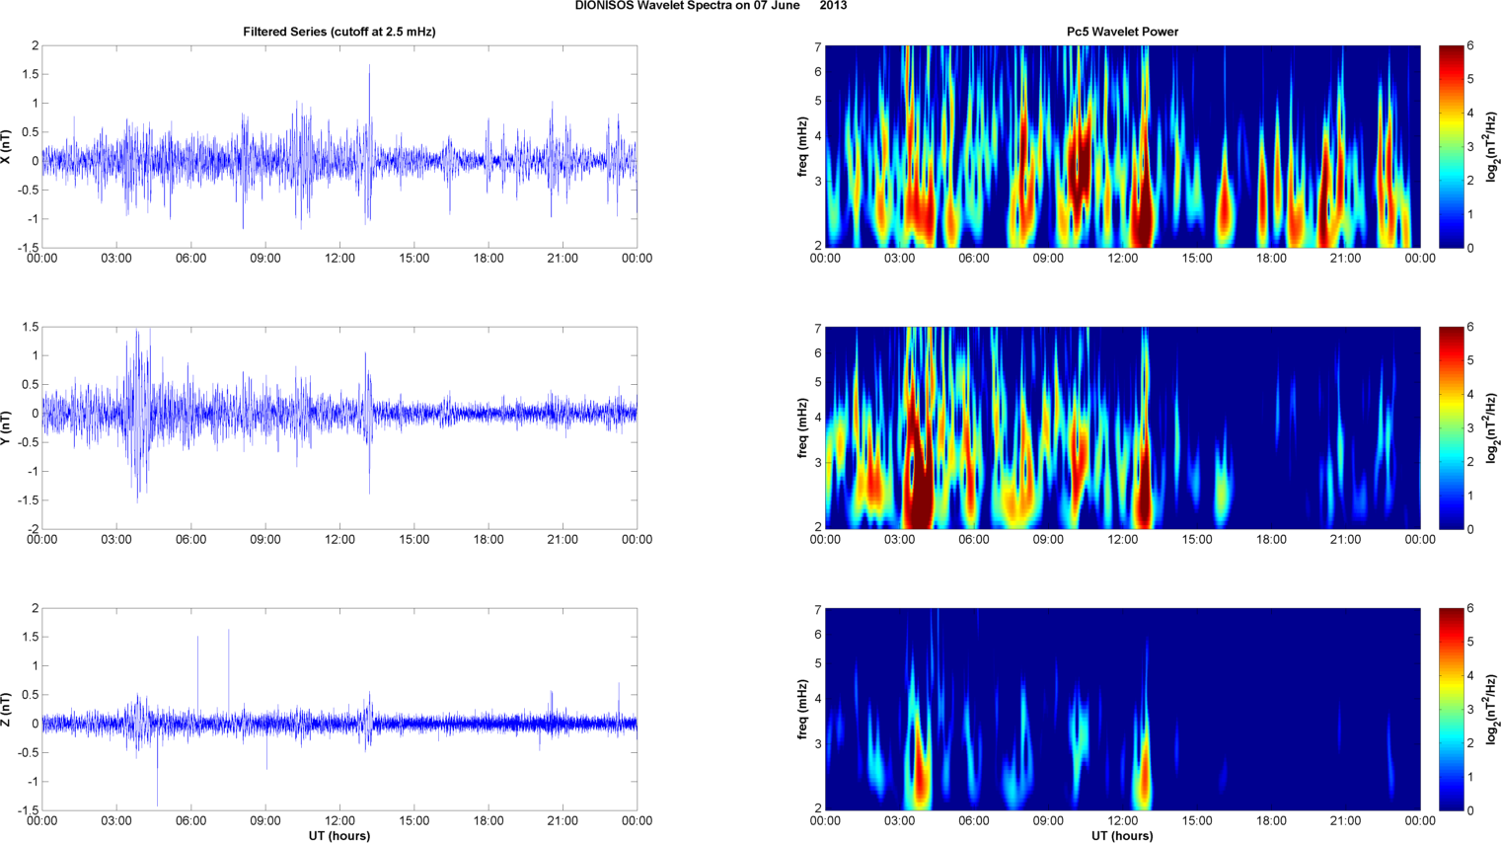Click the X component filtered time series plot
The height and width of the screenshot is (843, 1501).
pyautogui.click(x=339, y=146)
